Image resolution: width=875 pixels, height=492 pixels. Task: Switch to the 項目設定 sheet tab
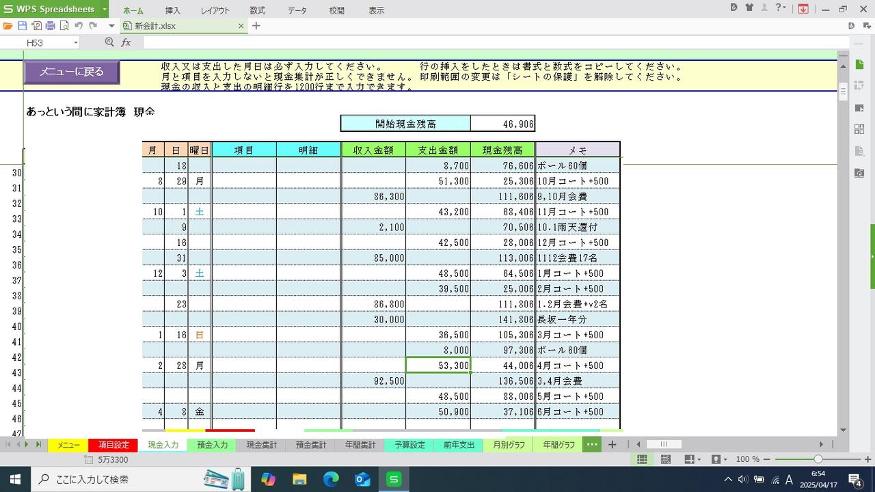pyautogui.click(x=113, y=445)
